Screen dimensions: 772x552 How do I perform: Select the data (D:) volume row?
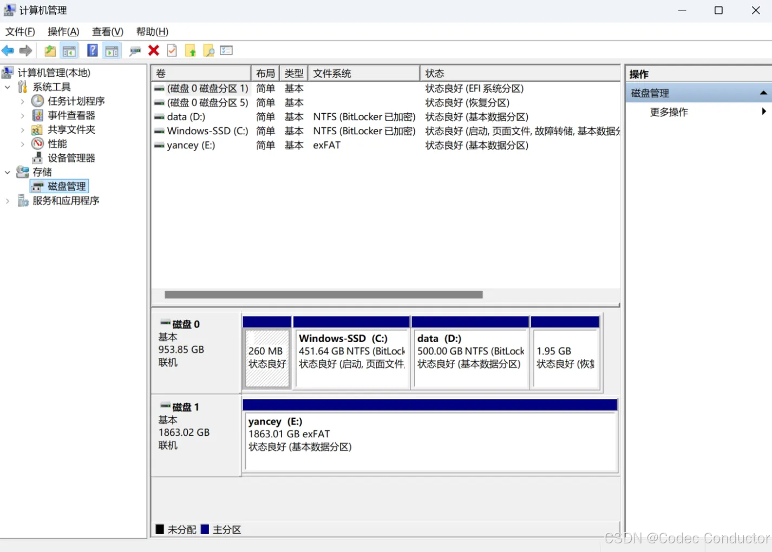coord(387,117)
